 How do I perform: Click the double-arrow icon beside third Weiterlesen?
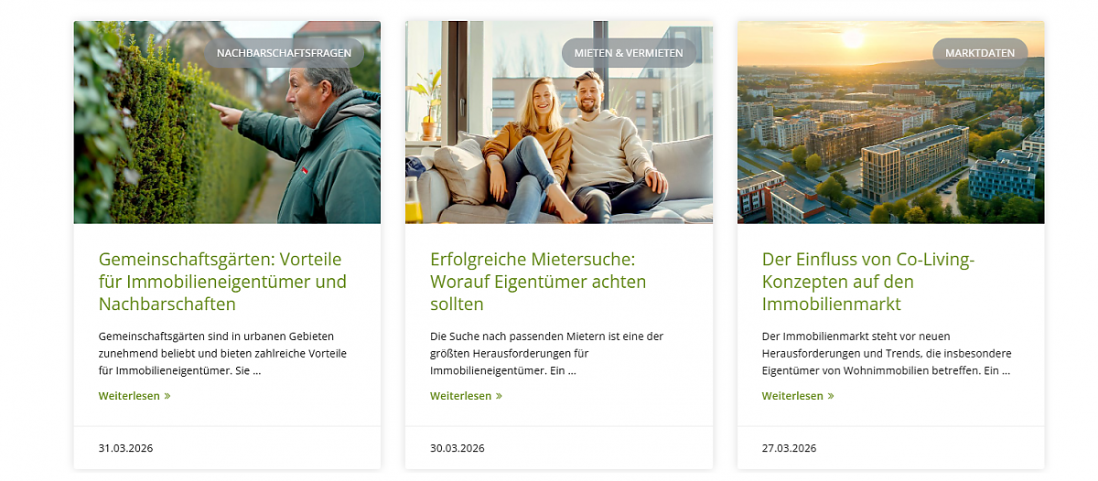[831, 397]
